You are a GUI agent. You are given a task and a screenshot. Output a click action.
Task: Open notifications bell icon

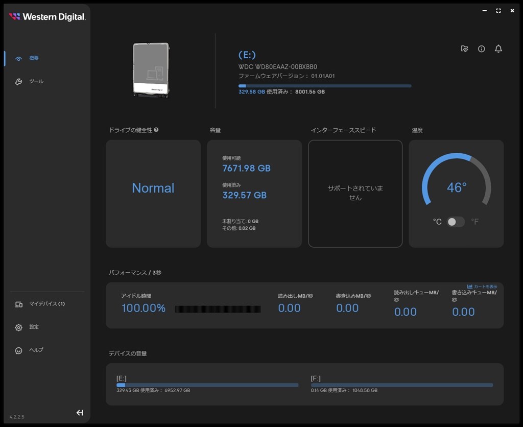498,49
